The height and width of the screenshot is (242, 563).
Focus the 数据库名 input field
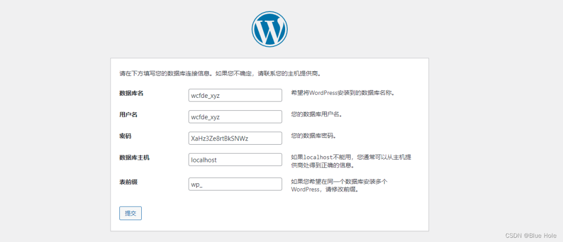(x=235, y=95)
